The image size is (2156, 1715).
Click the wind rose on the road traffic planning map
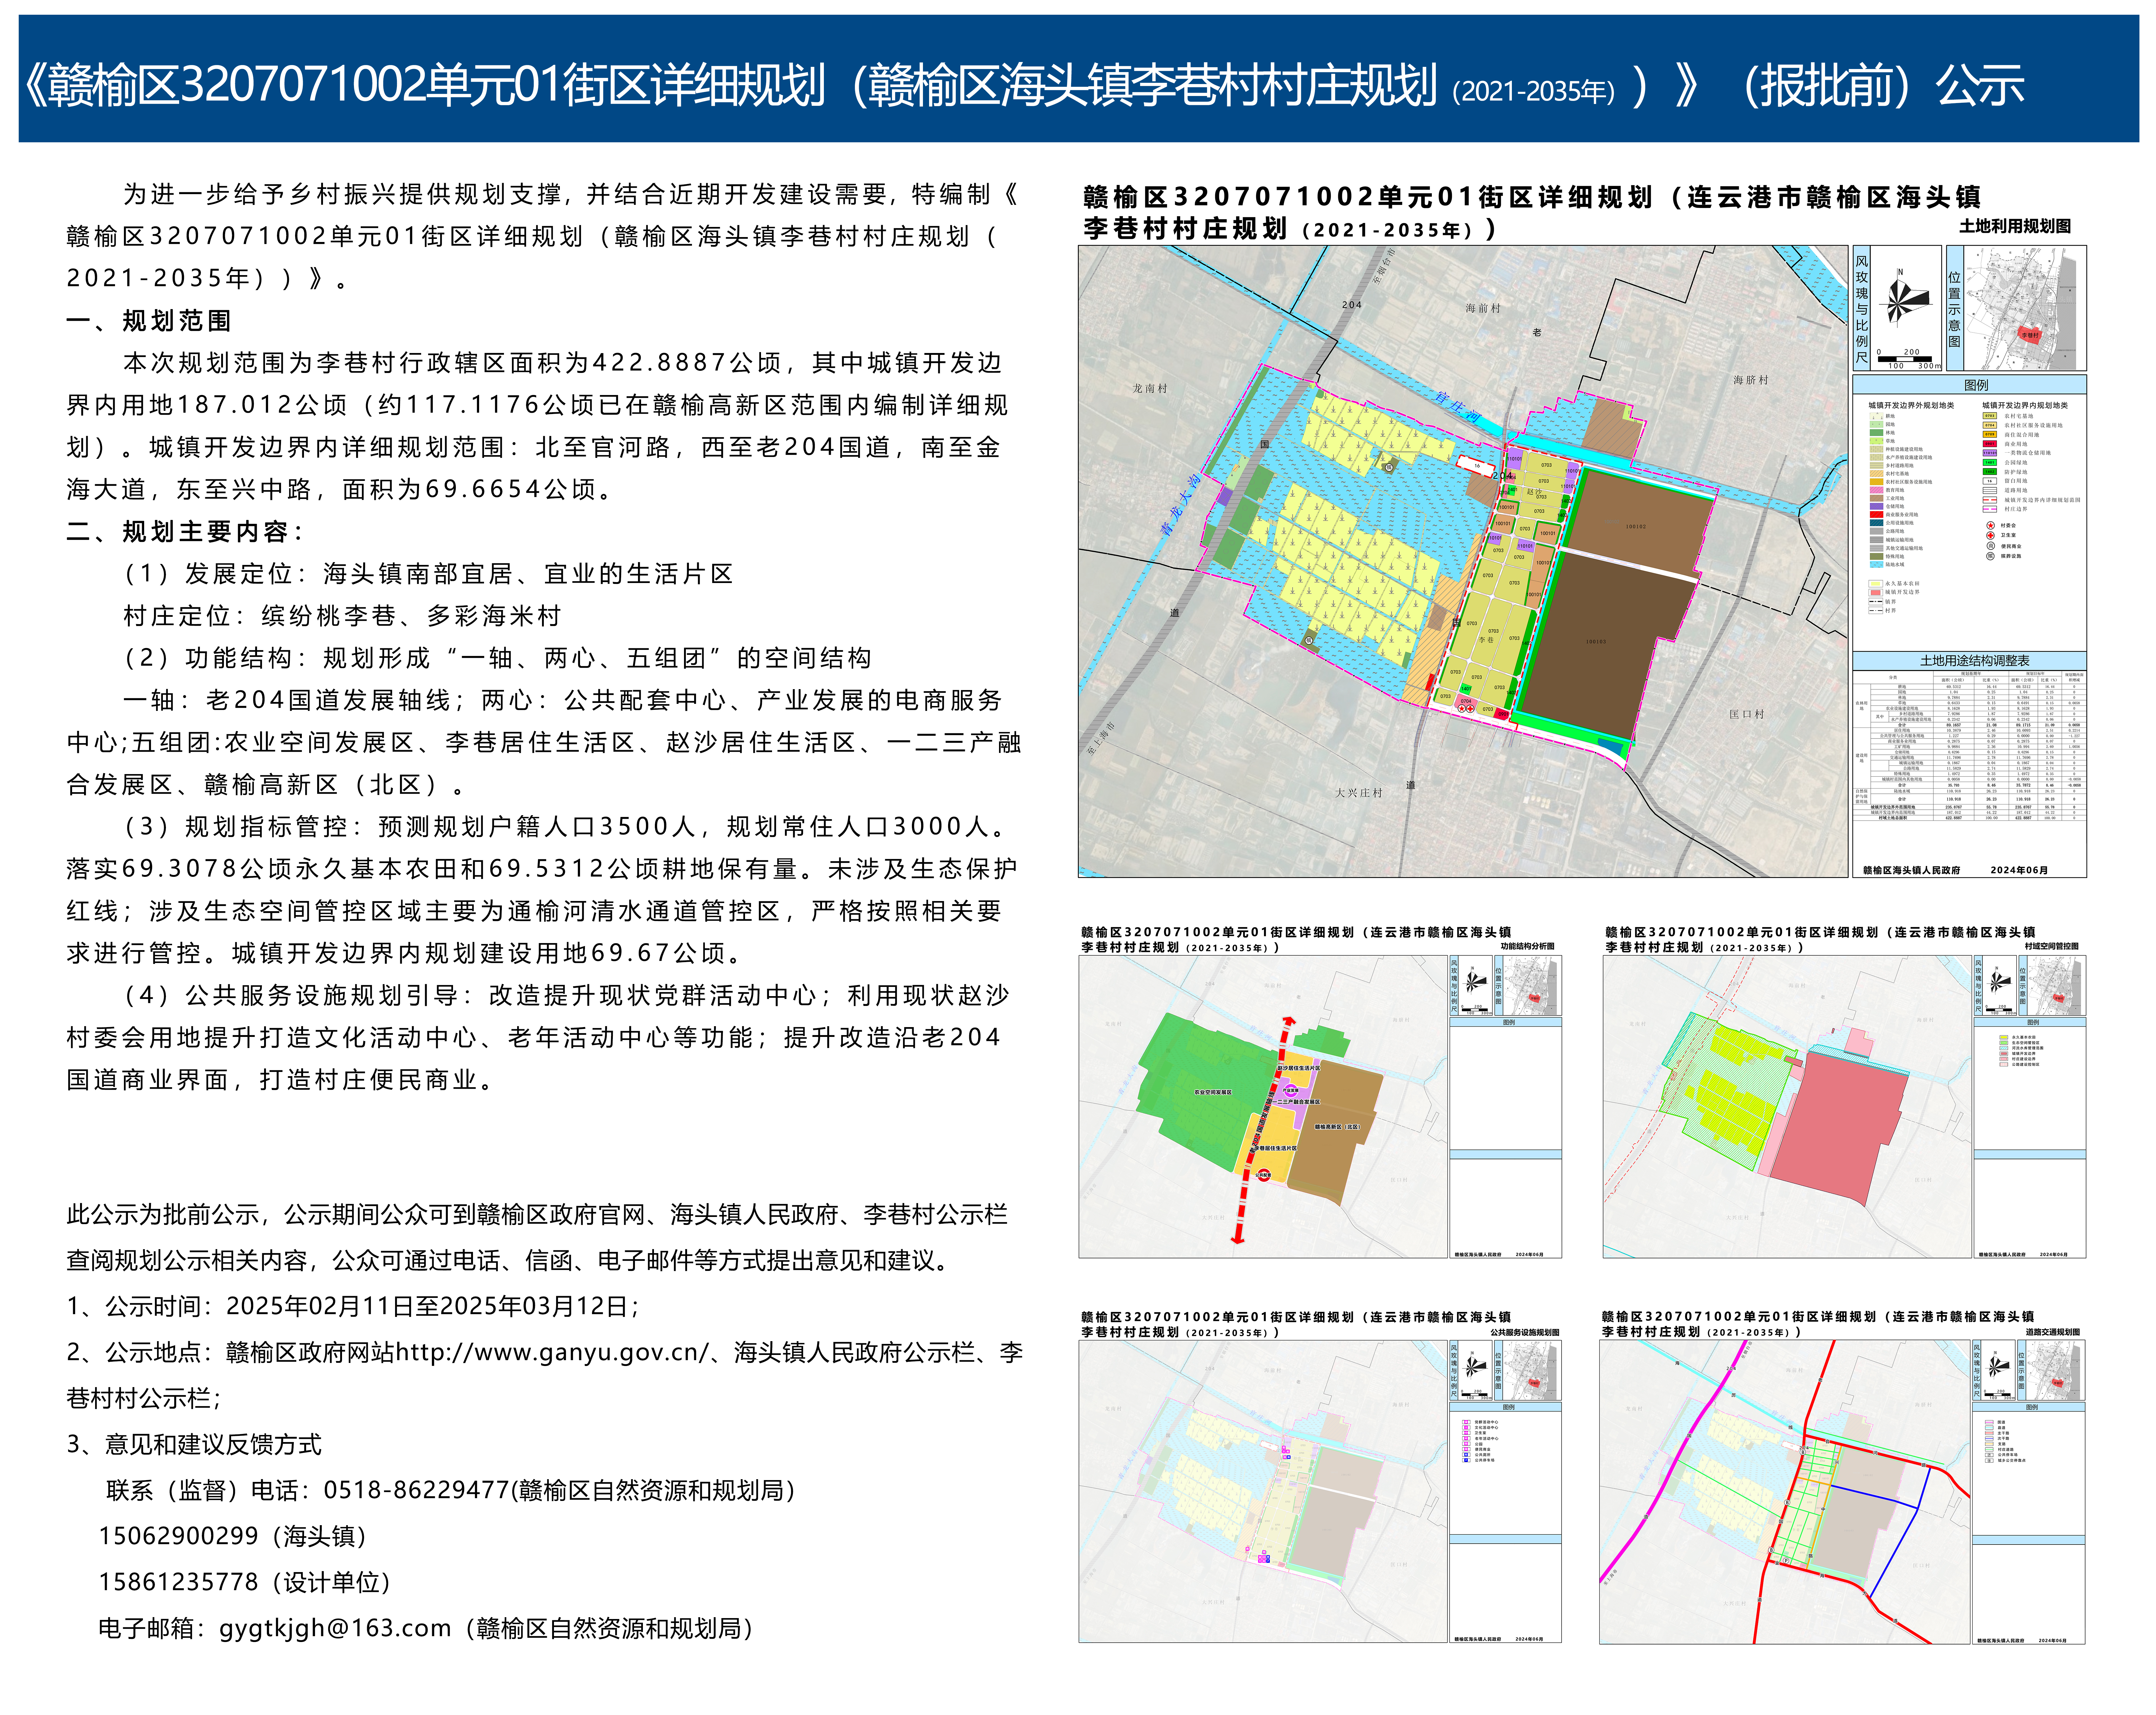coord(1998,1366)
